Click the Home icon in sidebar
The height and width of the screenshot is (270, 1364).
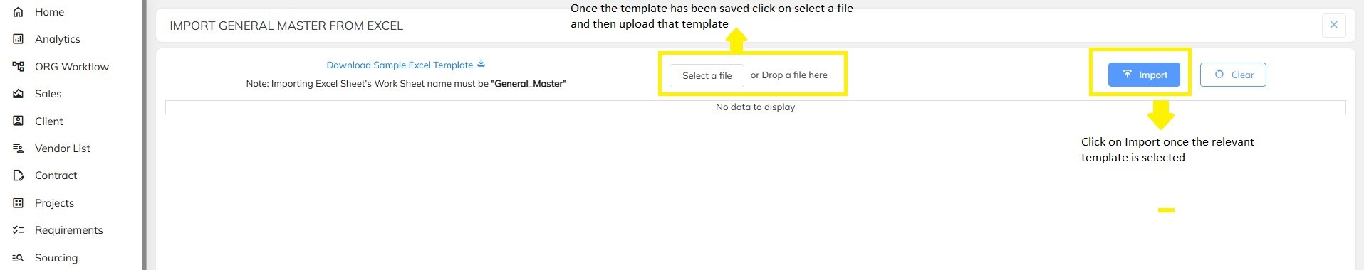[19, 12]
